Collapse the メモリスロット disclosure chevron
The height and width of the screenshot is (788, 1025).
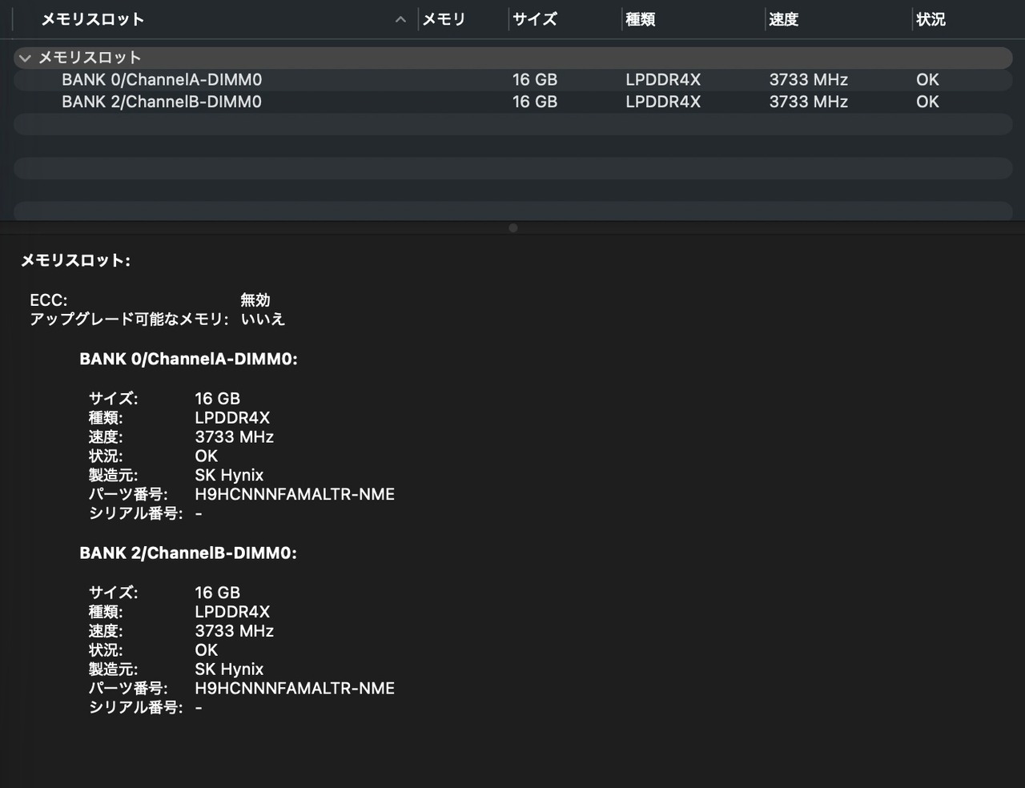click(25, 58)
